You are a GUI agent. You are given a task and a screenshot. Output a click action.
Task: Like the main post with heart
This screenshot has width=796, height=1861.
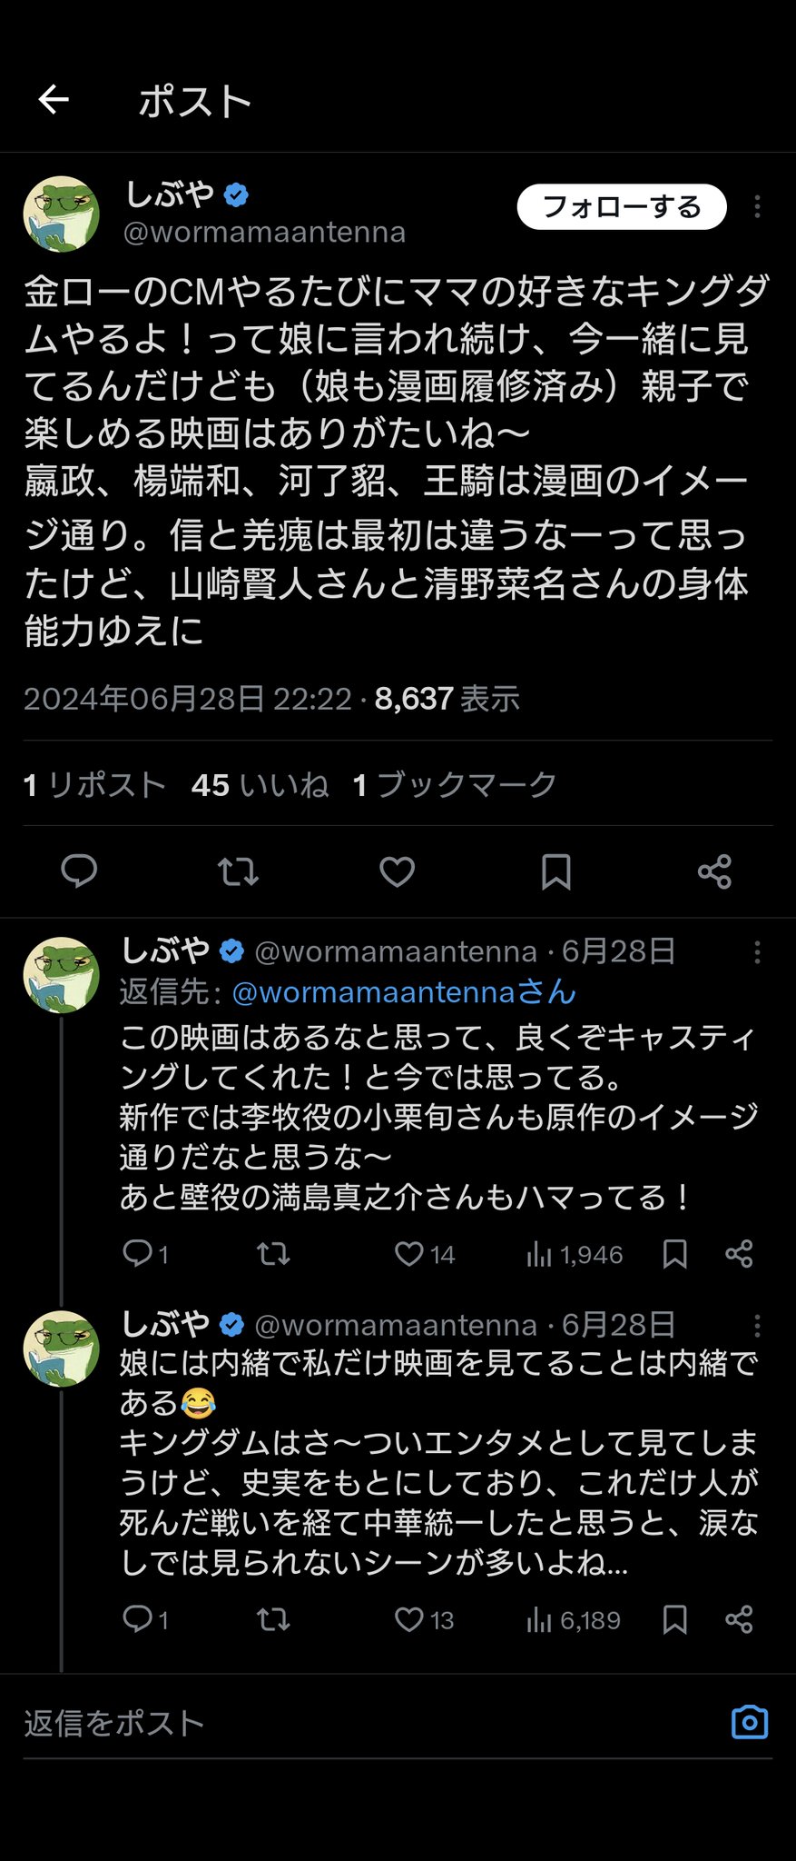click(397, 871)
